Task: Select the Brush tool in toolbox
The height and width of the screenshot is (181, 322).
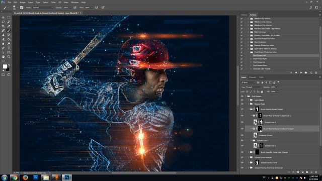Action: click(9, 31)
